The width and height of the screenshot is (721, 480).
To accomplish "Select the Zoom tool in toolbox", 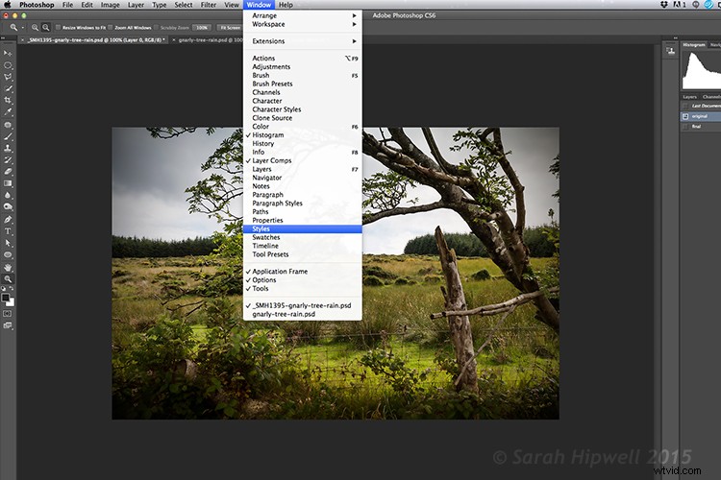I will pyautogui.click(x=8, y=278).
